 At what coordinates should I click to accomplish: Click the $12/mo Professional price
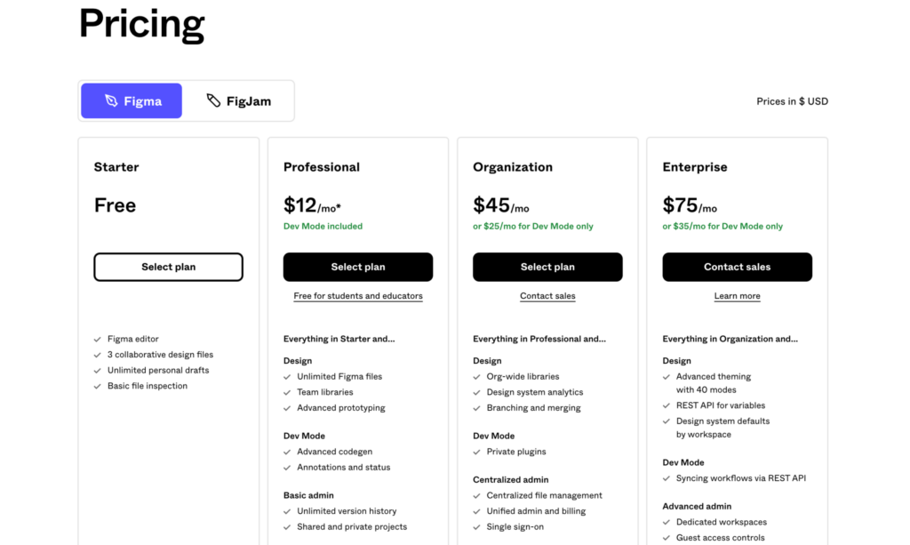[312, 206]
